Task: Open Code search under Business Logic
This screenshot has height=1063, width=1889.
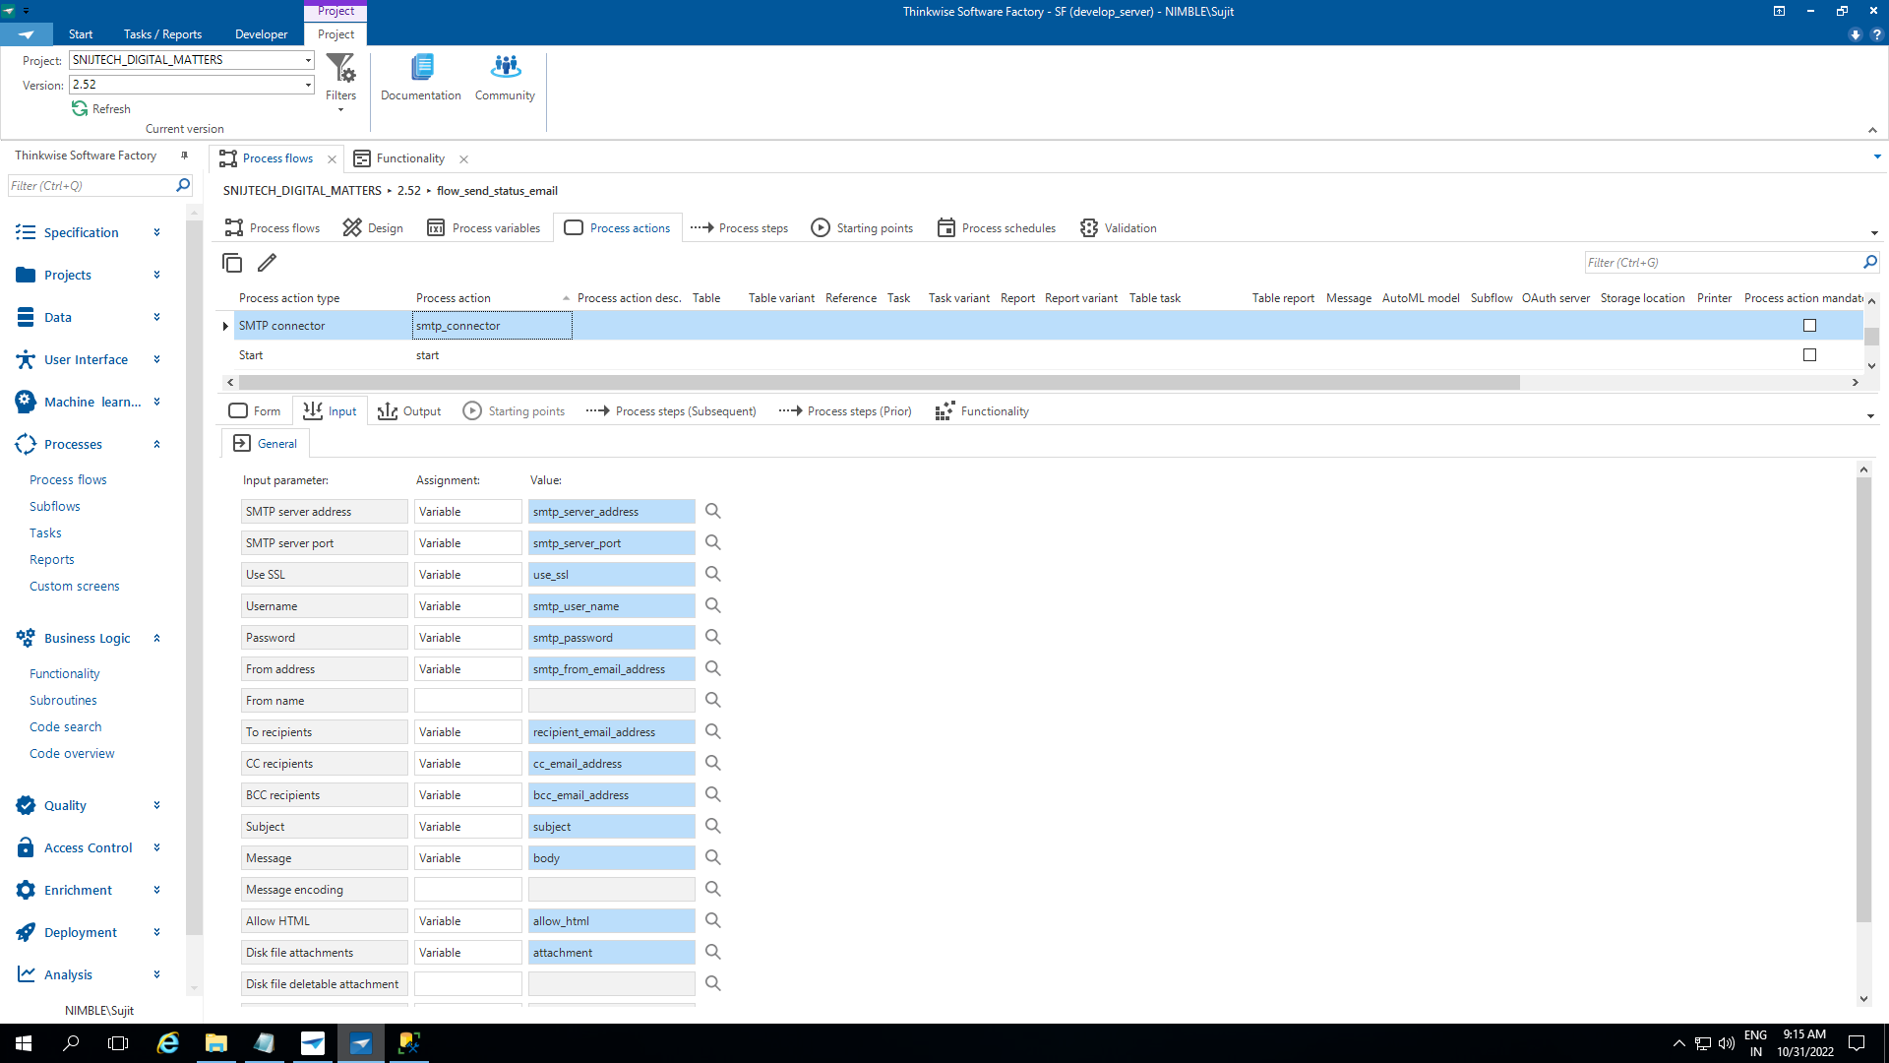Action: point(66,726)
